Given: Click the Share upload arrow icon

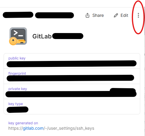Looking at the screenshot, I should pos(87,15).
